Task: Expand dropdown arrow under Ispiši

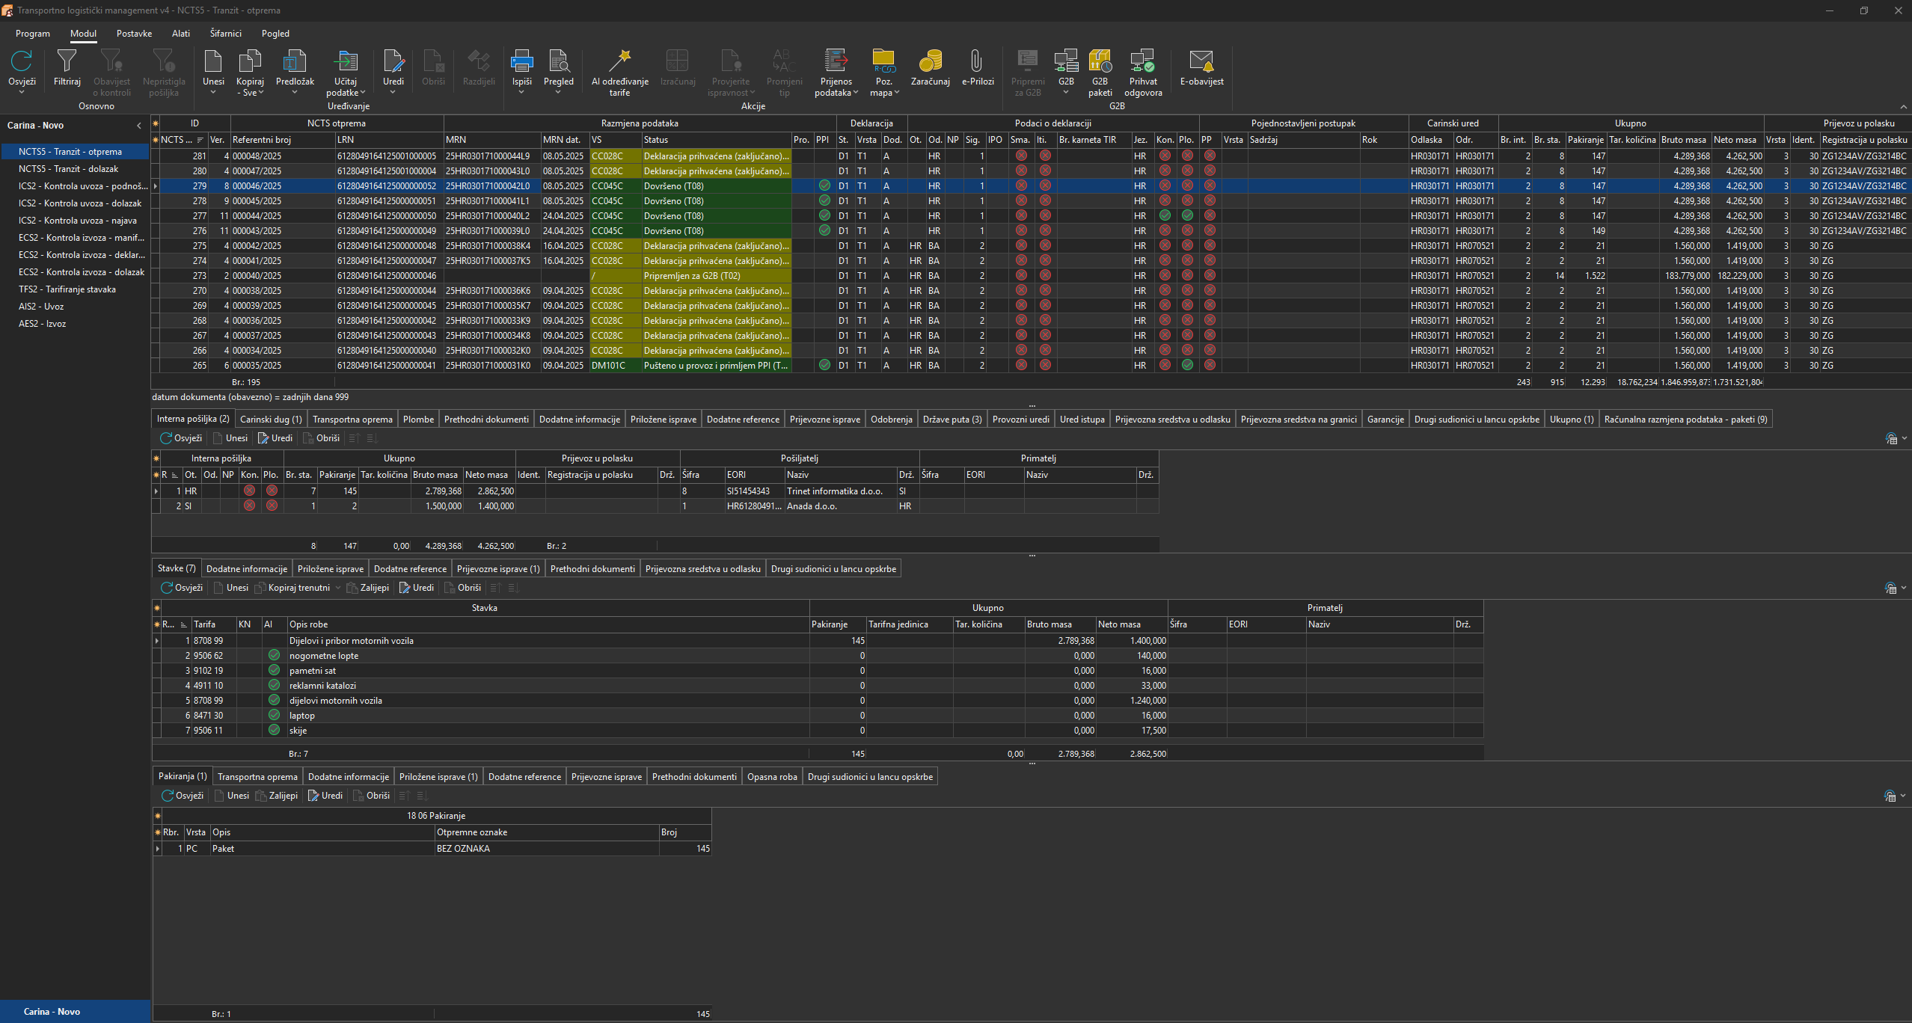Action: pos(522,92)
